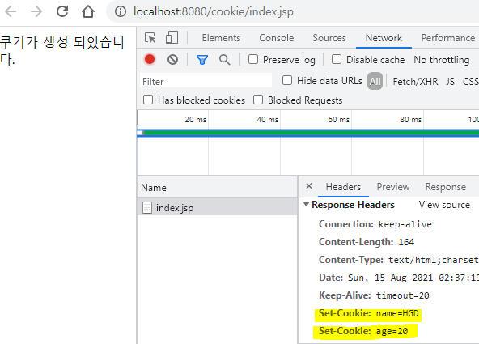Switch to the Elements tab
Screen dimensions: 479x344
pos(221,38)
